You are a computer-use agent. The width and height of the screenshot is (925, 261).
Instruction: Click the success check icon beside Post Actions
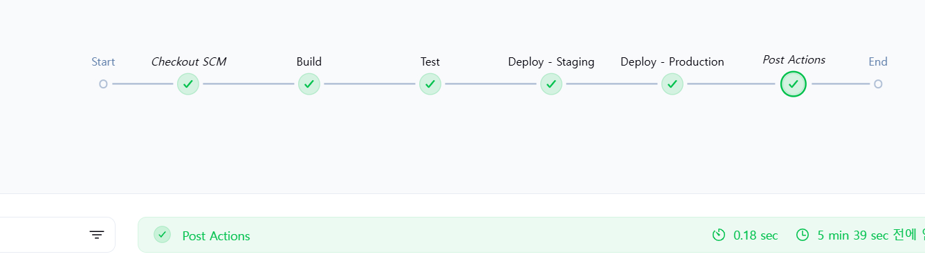point(162,235)
